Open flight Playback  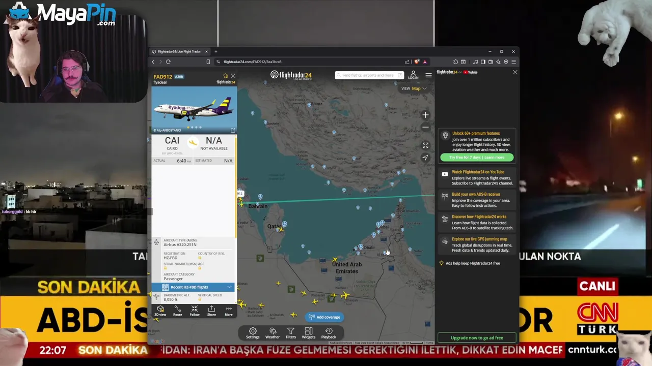(329, 333)
